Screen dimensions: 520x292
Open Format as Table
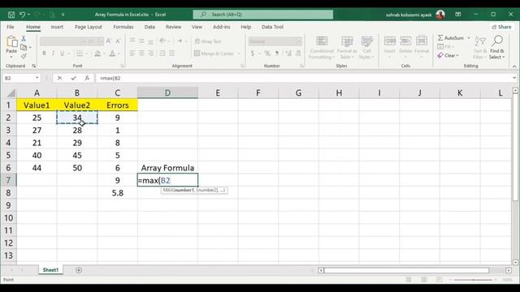tap(347, 48)
